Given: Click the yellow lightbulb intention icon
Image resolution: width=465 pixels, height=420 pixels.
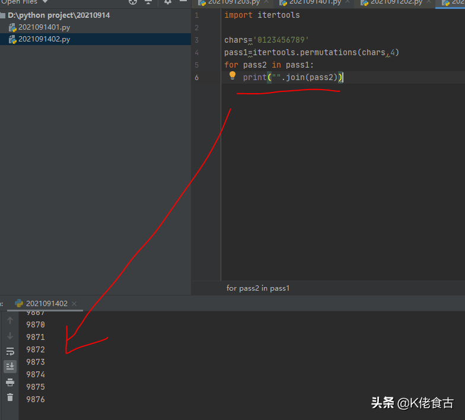Looking at the screenshot, I should pyautogui.click(x=232, y=76).
